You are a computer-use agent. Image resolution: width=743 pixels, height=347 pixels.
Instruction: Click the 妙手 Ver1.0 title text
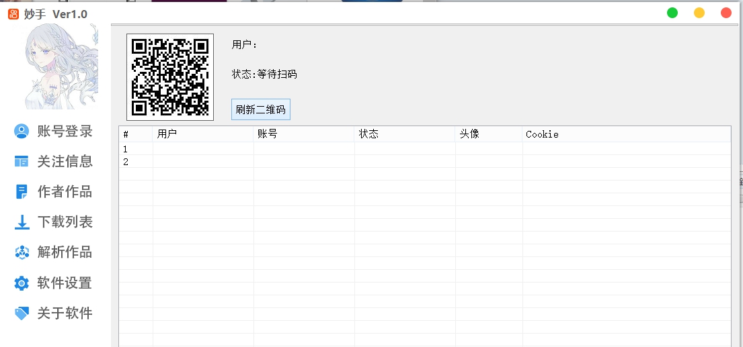(x=55, y=14)
